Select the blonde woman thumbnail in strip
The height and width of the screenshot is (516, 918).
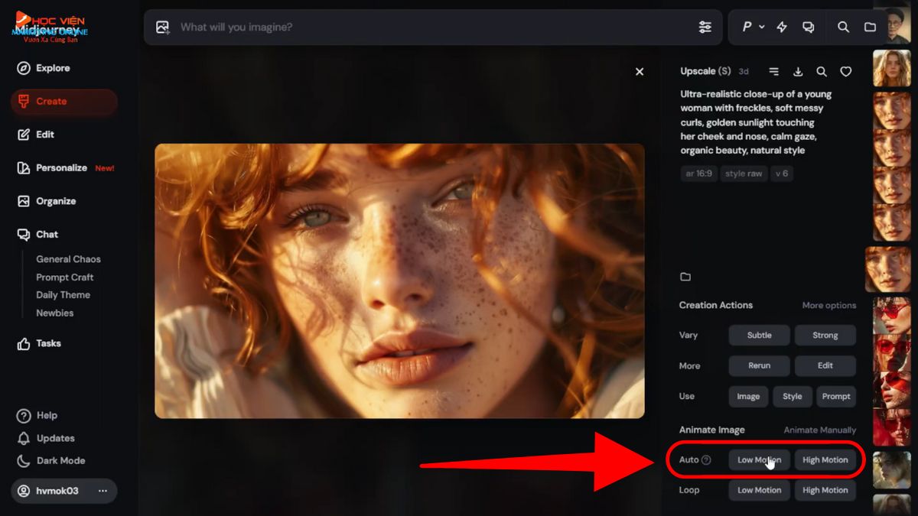pos(891,68)
